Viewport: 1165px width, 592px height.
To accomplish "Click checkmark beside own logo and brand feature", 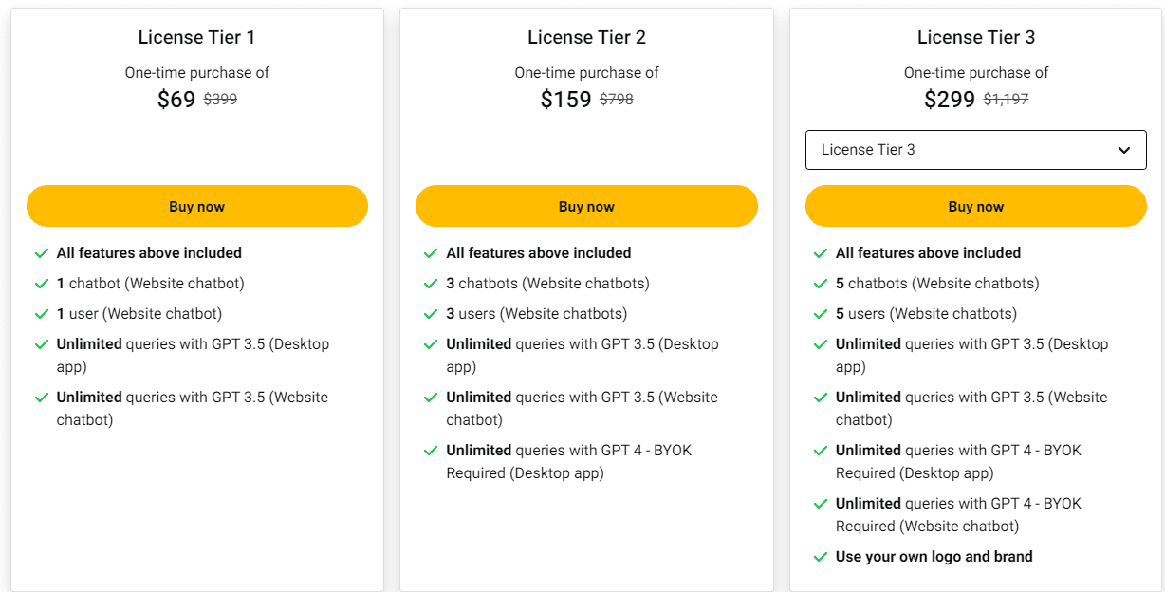I will 822,556.
